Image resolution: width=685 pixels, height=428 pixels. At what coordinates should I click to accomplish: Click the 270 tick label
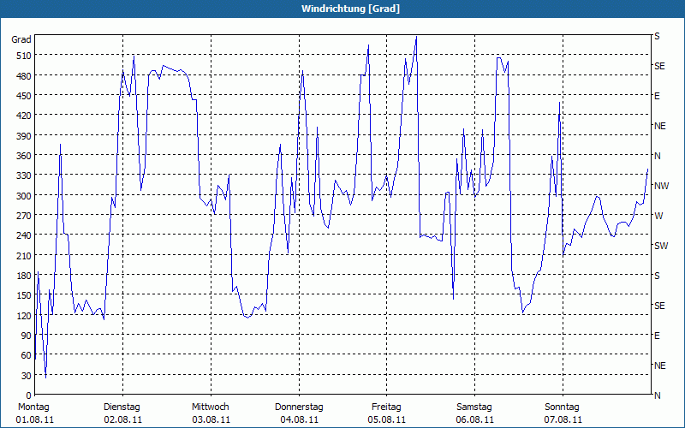(x=24, y=216)
